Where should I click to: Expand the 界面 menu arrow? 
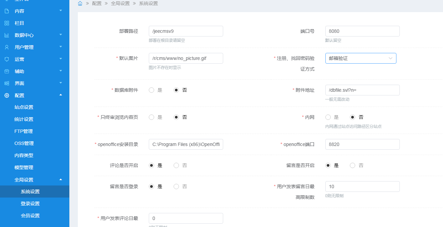coord(61,83)
